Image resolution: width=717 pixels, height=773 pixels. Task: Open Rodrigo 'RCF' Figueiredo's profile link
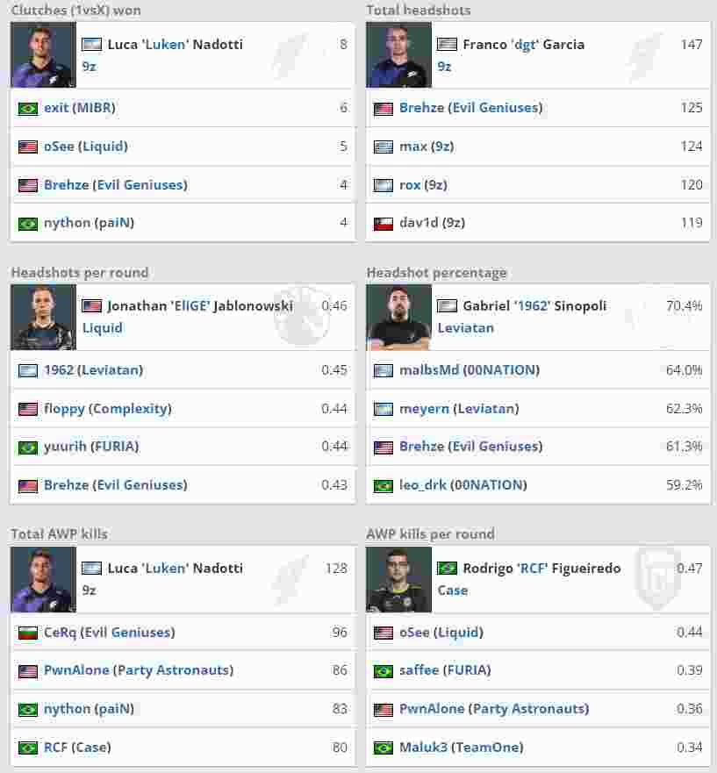click(x=541, y=568)
